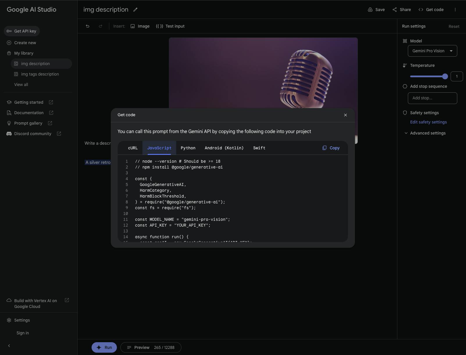466x355 pixels.
Task: Click the redo arrow icon
Action: pyautogui.click(x=100, y=26)
